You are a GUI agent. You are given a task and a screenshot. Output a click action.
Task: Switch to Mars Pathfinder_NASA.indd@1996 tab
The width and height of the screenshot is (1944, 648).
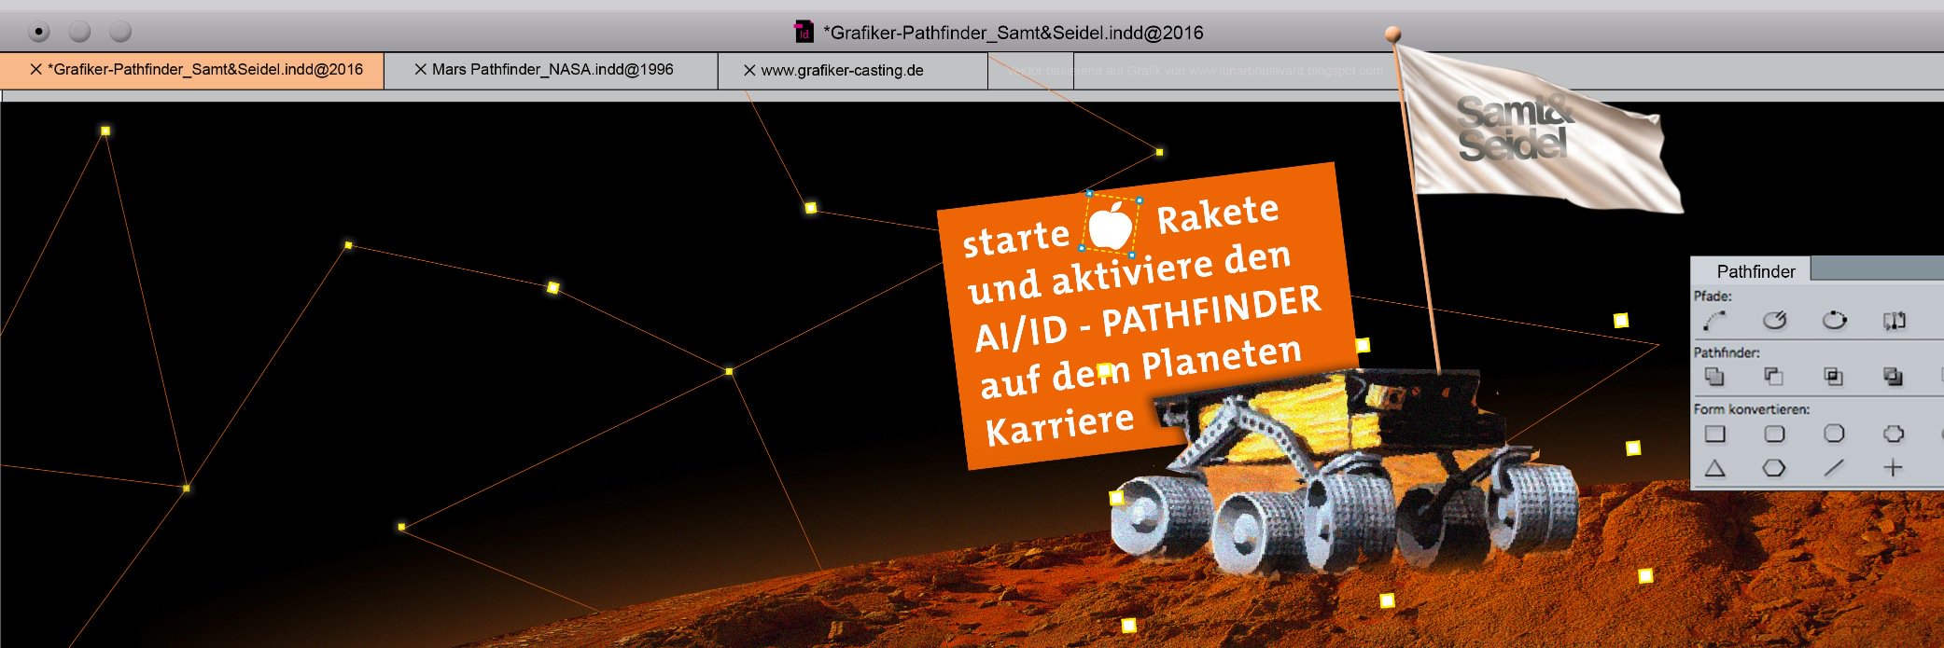(x=552, y=70)
